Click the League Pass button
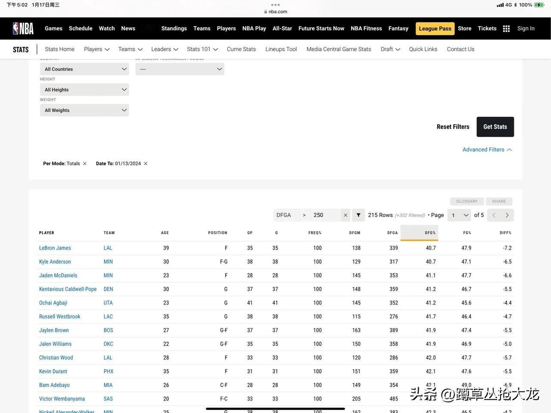Viewport: 551px width, 413px height. 435,28
